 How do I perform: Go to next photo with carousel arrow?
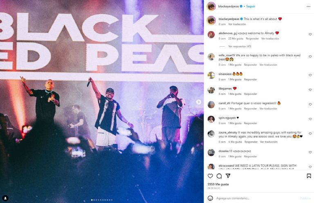coord(198,102)
